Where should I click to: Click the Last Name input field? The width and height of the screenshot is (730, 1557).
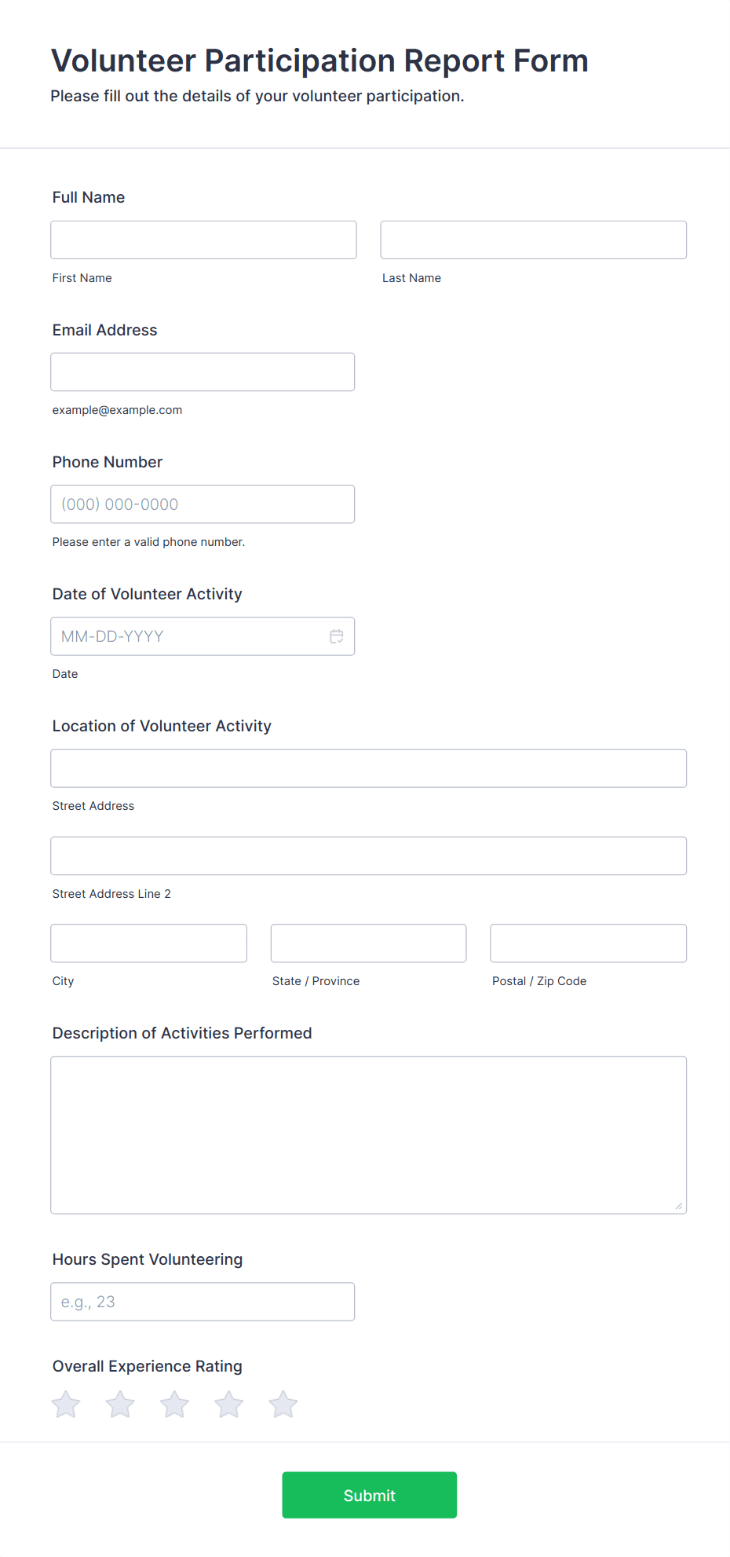(533, 240)
